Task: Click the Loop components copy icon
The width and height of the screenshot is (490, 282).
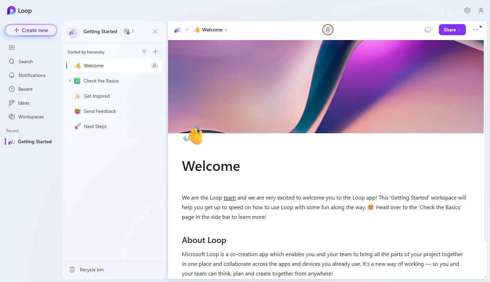Action: pyautogui.click(x=428, y=30)
